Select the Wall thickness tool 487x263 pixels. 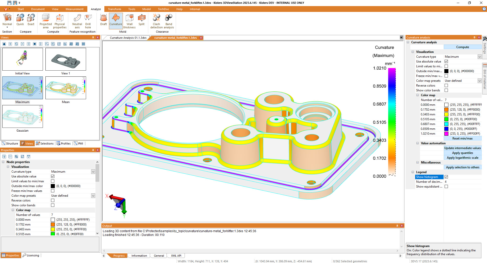pos(129,21)
